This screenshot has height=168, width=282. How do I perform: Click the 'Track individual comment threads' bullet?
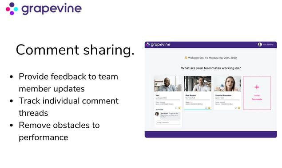point(69,107)
